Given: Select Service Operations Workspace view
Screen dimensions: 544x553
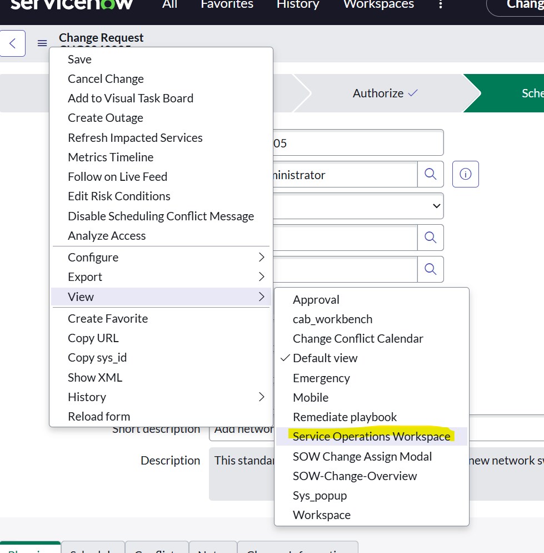Looking at the screenshot, I should pyautogui.click(x=372, y=437).
